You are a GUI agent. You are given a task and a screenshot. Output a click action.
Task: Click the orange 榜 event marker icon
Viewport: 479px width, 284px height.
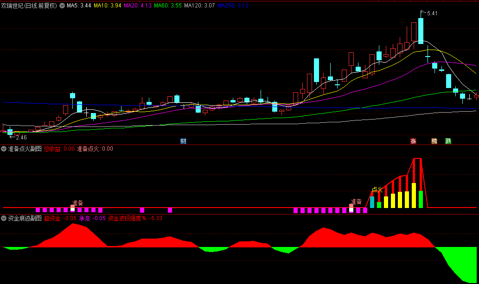434,141
